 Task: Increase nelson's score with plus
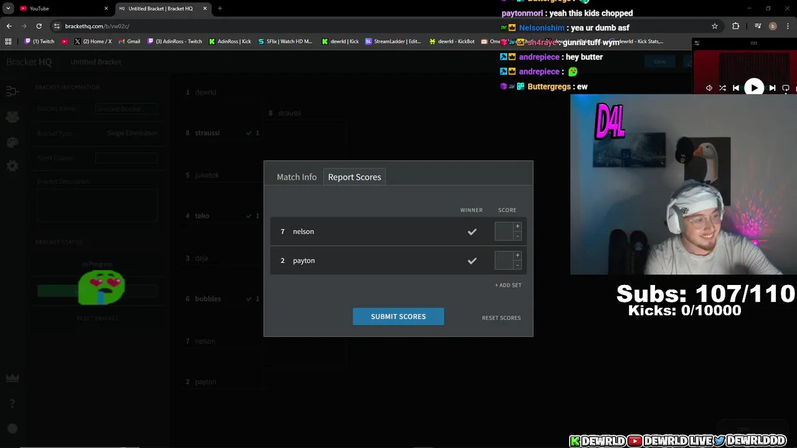[x=517, y=226]
